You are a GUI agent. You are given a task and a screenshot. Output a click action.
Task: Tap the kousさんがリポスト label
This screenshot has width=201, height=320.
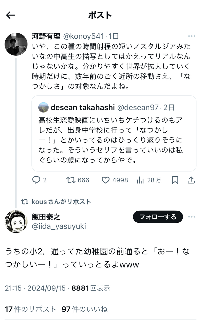point(61,202)
